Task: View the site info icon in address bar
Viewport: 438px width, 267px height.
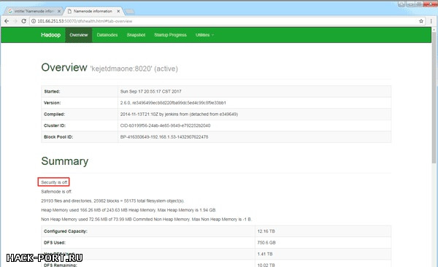Action: (34, 21)
